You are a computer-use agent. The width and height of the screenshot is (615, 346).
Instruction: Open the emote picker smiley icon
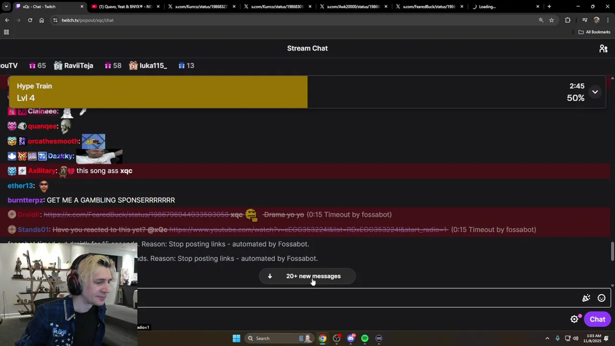click(x=602, y=298)
